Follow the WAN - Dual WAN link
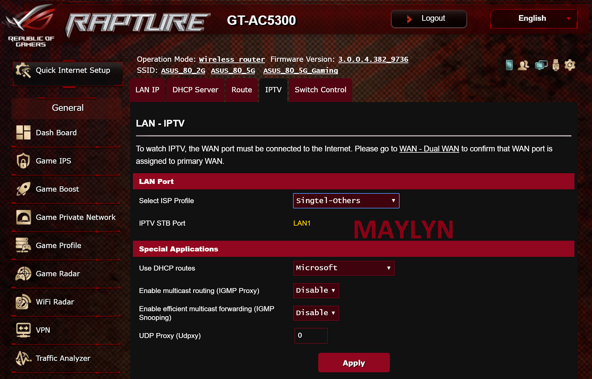Image resolution: width=592 pixels, height=379 pixels. pos(429,149)
